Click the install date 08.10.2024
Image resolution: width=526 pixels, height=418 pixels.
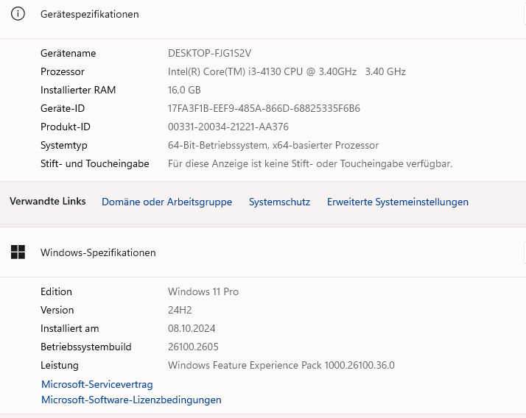tap(192, 328)
